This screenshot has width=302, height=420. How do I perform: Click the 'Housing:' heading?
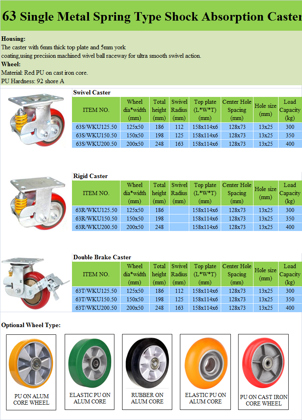(13, 39)
